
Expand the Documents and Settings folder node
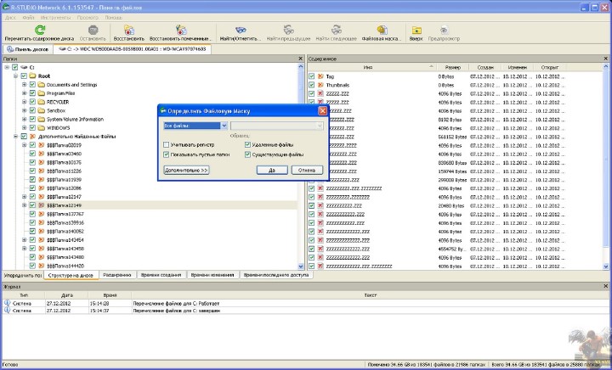pyautogui.click(x=24, y=85)
